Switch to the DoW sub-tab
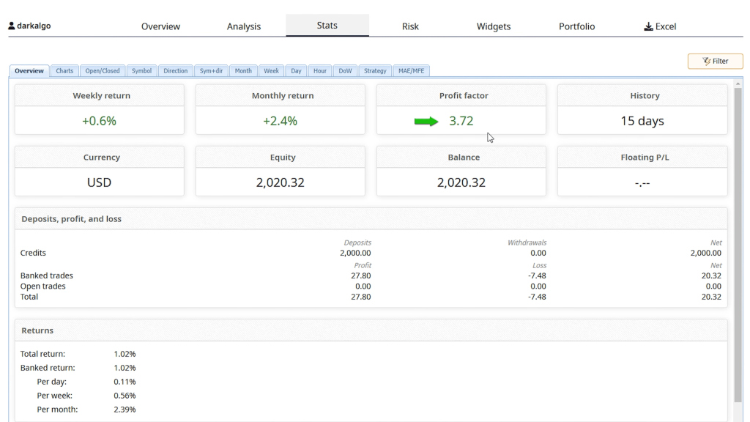This screenshot has width=750, height=422. pyautogui.click(x=345, y=71)
